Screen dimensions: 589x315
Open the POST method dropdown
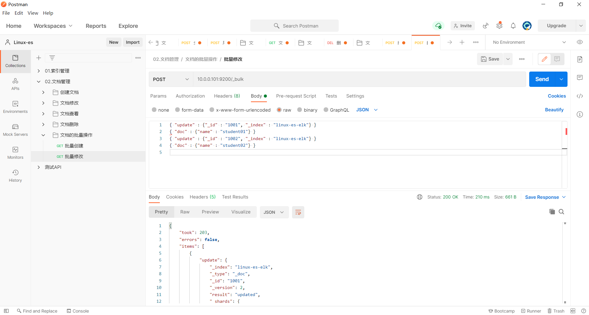click(x=171, y=79)
